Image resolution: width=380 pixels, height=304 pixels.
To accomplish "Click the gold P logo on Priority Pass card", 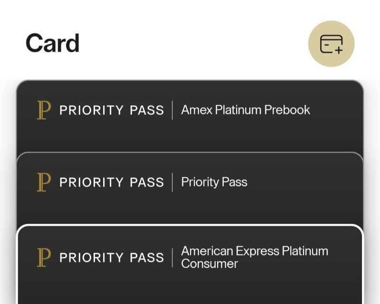I will tap(44, 182).
